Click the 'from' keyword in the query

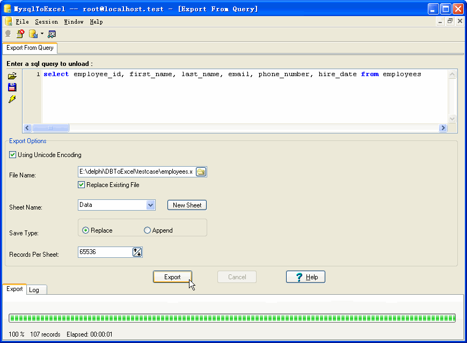tap(370, 74)
